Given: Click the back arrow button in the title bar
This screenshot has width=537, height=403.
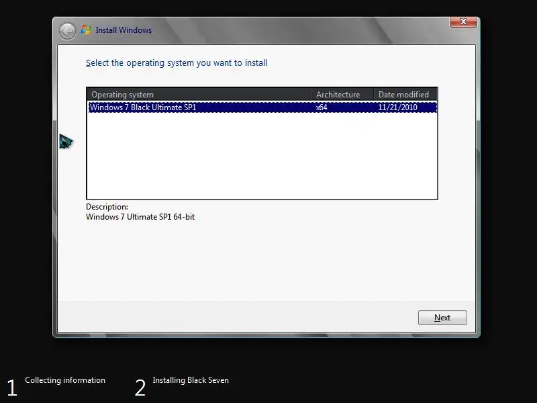Looking at the screenshot, I should tap(67, 31).
